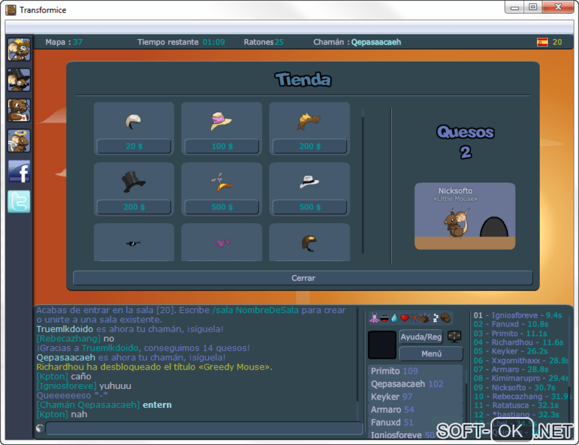Select the yellow pirate-style hat item
Viewport: 579px width, 445px height.
[309, 121]
